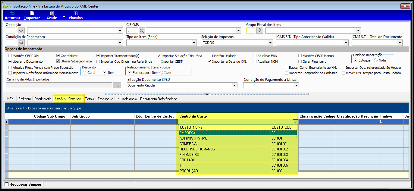The height and width of the screenshot is (191, 414).
Task: Enable Recuperar Sempre checkbox
Action: pos(6,184)
